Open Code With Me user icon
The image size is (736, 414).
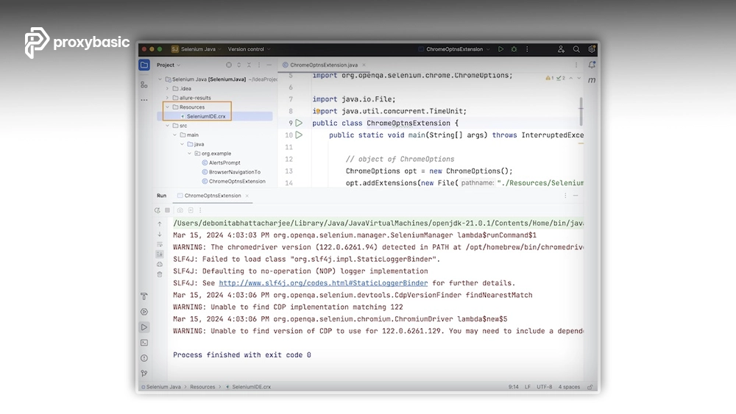tap(561, 49)
